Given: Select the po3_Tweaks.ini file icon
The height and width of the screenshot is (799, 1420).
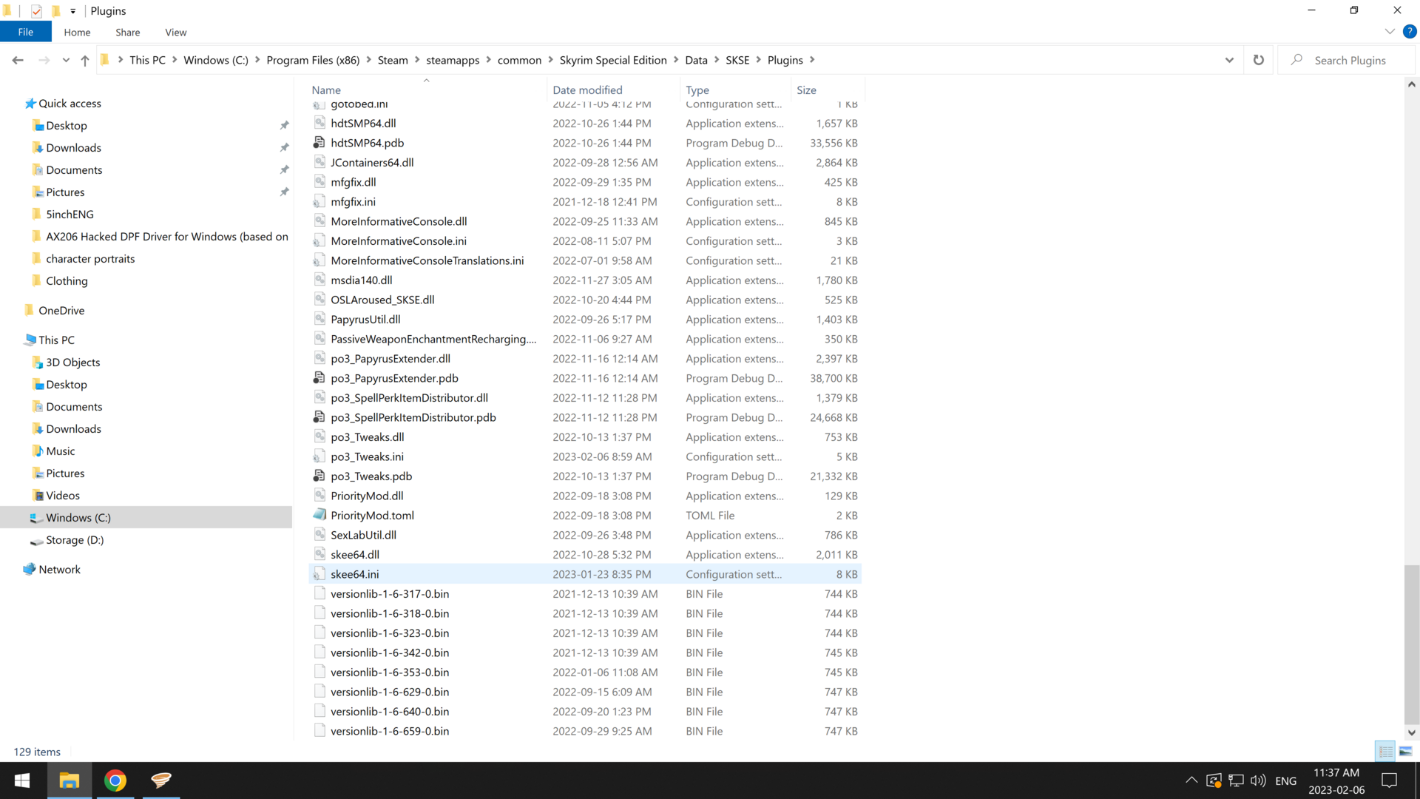Looking at the screenshot, I should [319, 456].
